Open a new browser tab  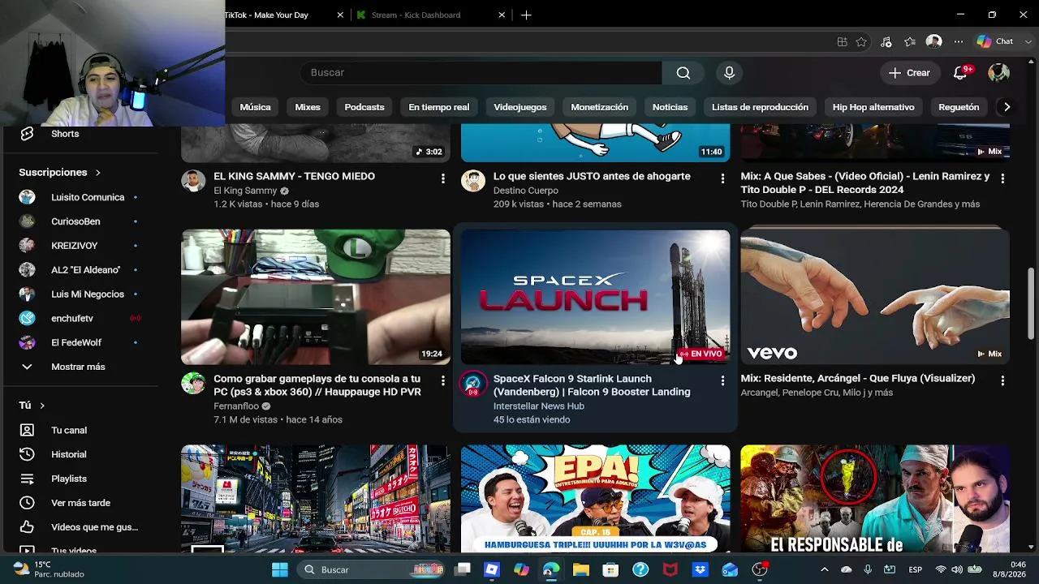tap(526, 15)
